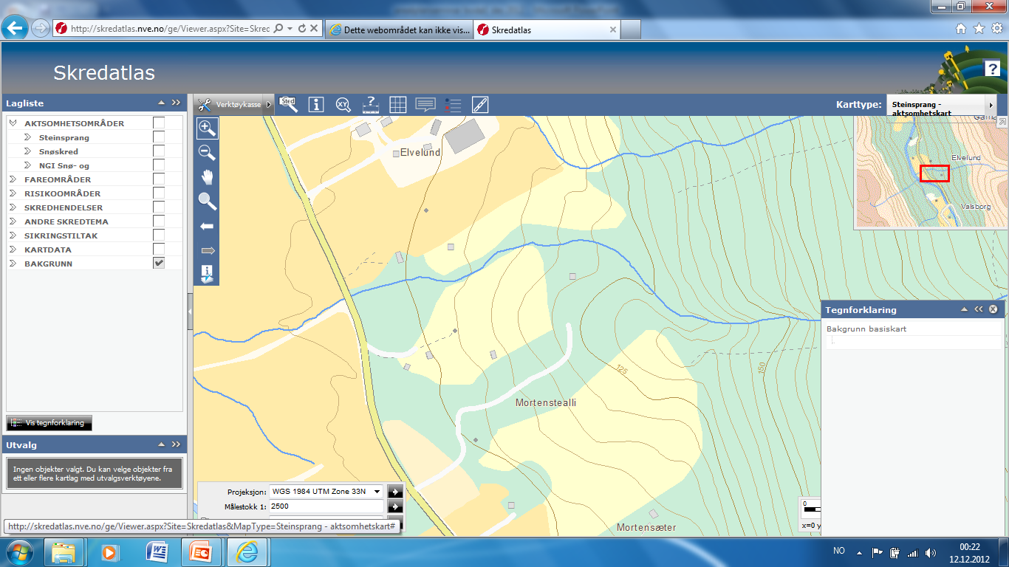
Task: Open the info document tool in map sidebar
Action: pyautogui.click(x=208, y=275)
